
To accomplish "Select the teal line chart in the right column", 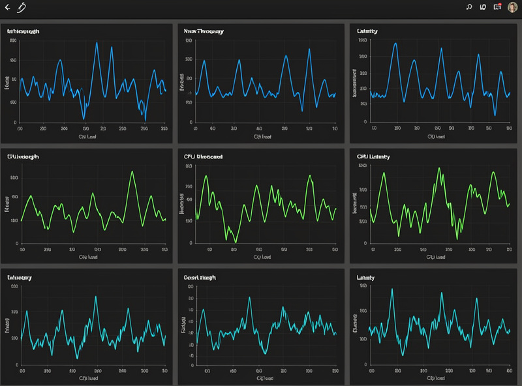I will pyautogui.click(x=433, y=327).
